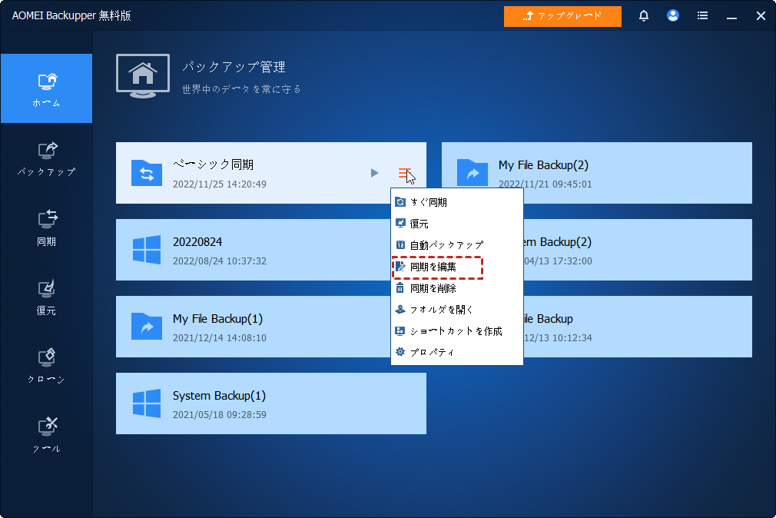The height and width of the screenshot is (518, 776).
Task: Click the ベーシック同期 sync folder icon
Action: (147, 173)
